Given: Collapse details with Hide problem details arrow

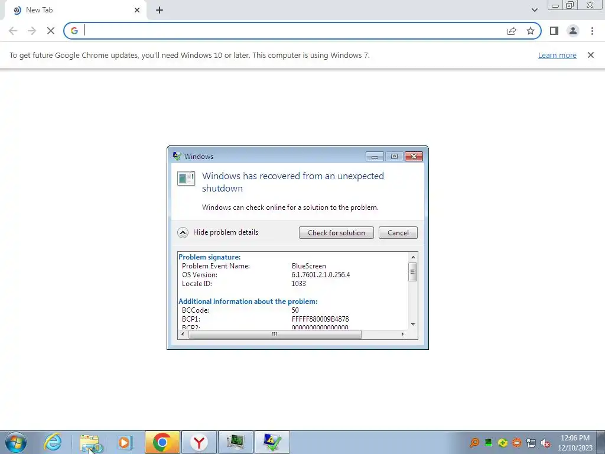Looking at the screenshot, I should click(183, 232).
